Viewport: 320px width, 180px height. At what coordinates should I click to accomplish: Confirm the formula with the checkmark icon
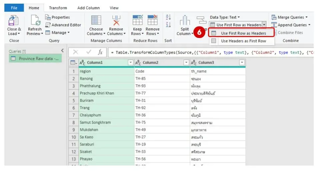pos(89,52)
